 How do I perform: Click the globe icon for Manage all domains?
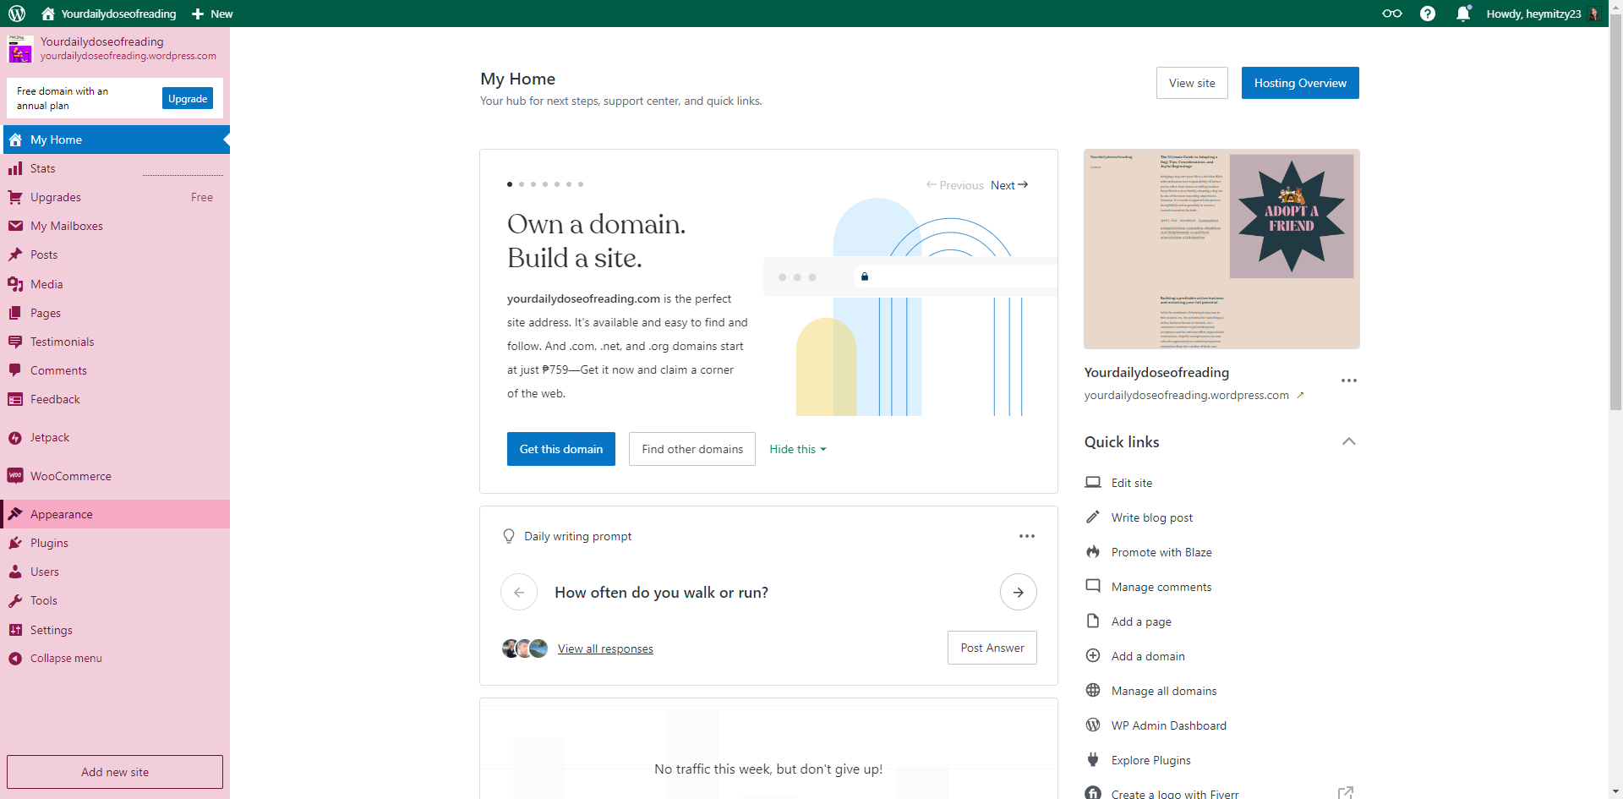point(1093,691)
